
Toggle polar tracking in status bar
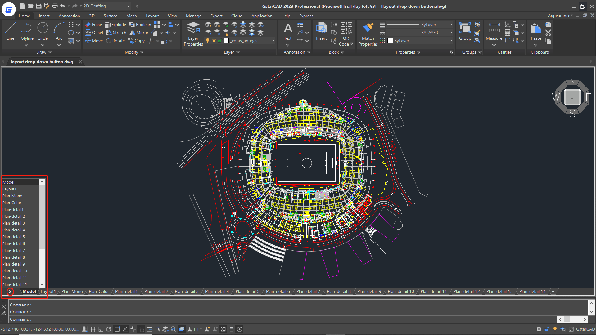pyautogui.click(x=109, y=329)
